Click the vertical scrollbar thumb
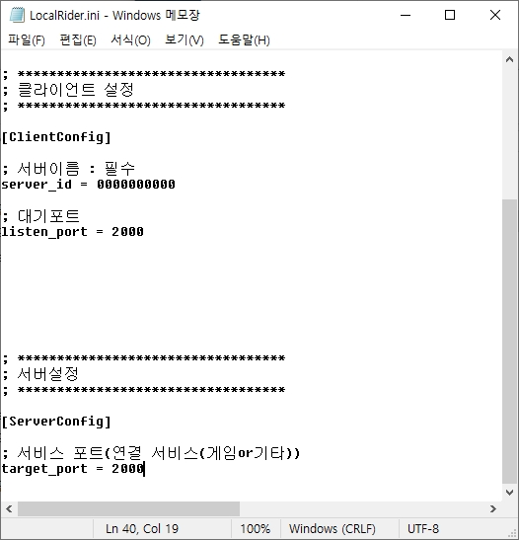 (510, 342)
